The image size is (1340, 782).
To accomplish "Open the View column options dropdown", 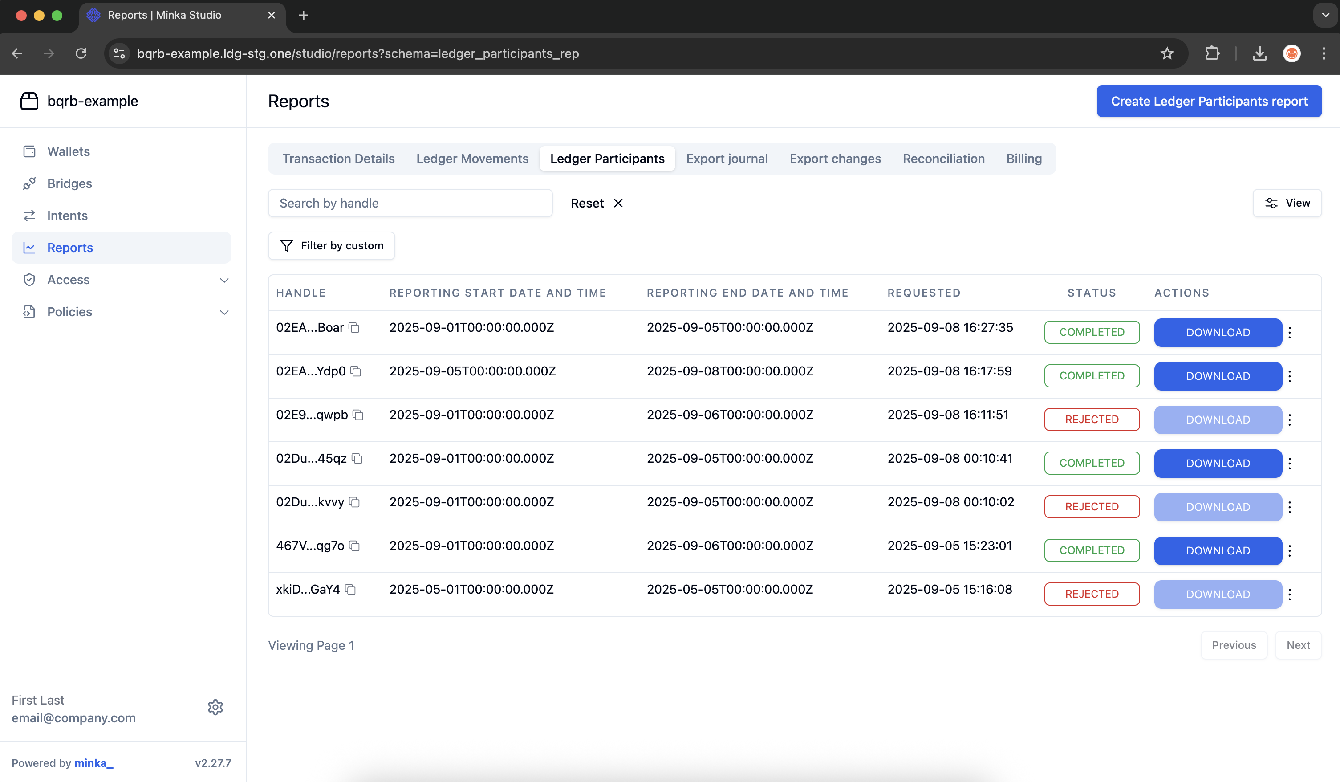I will [1287, 203].
